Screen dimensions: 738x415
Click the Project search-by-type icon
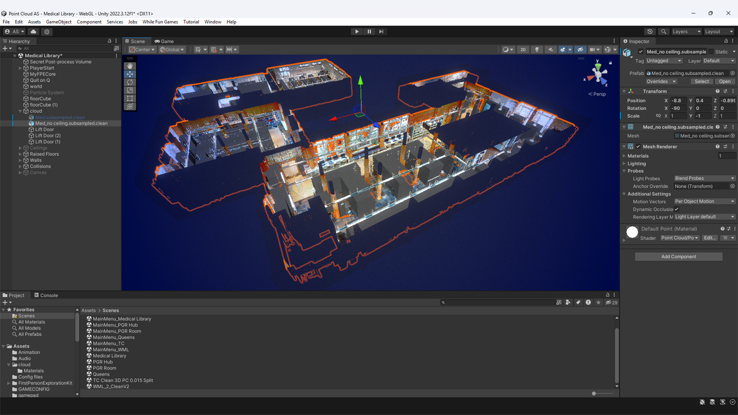click(x=568, y=302)
